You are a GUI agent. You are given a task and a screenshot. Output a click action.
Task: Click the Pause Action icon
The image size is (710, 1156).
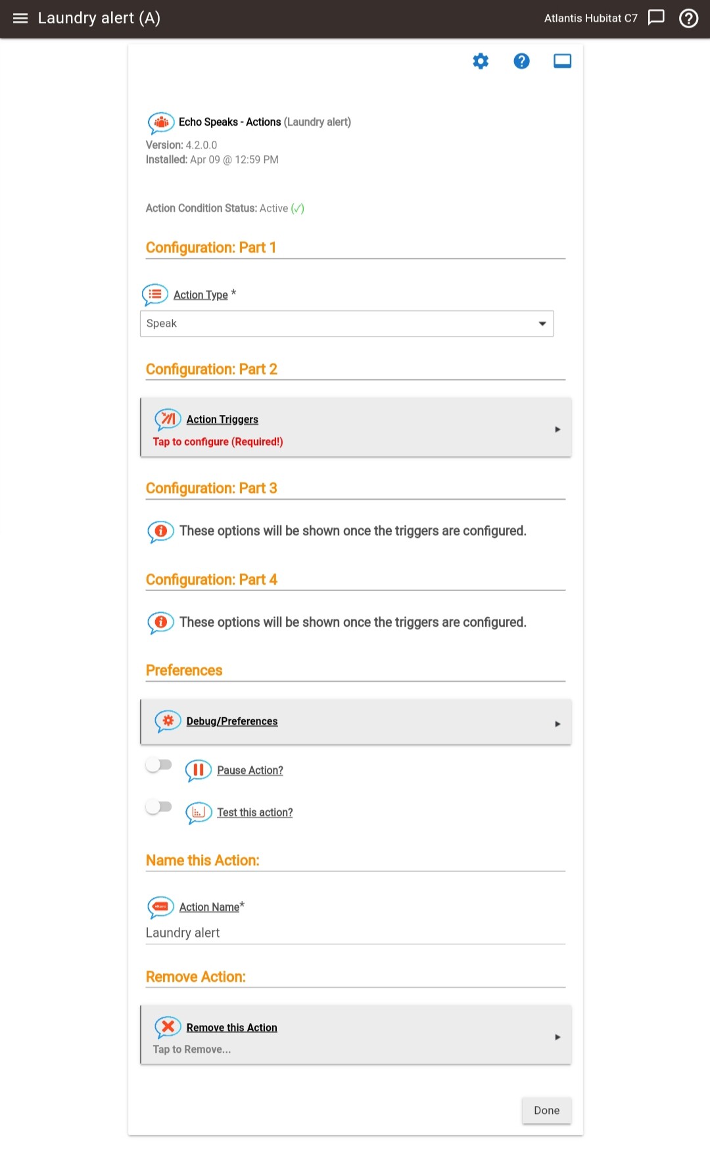pyautogui.click(x=199, y=770)
